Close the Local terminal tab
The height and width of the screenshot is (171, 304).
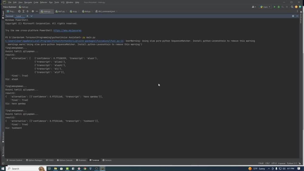[x=23, y=16]
